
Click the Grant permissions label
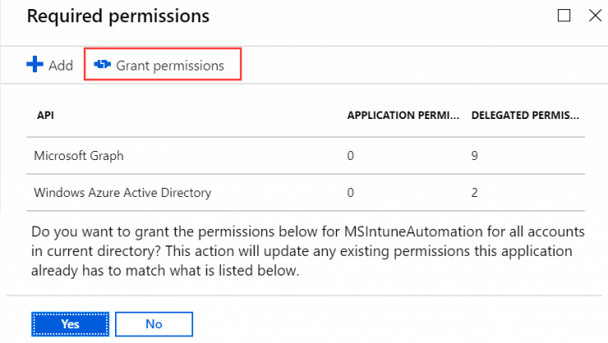170,66
